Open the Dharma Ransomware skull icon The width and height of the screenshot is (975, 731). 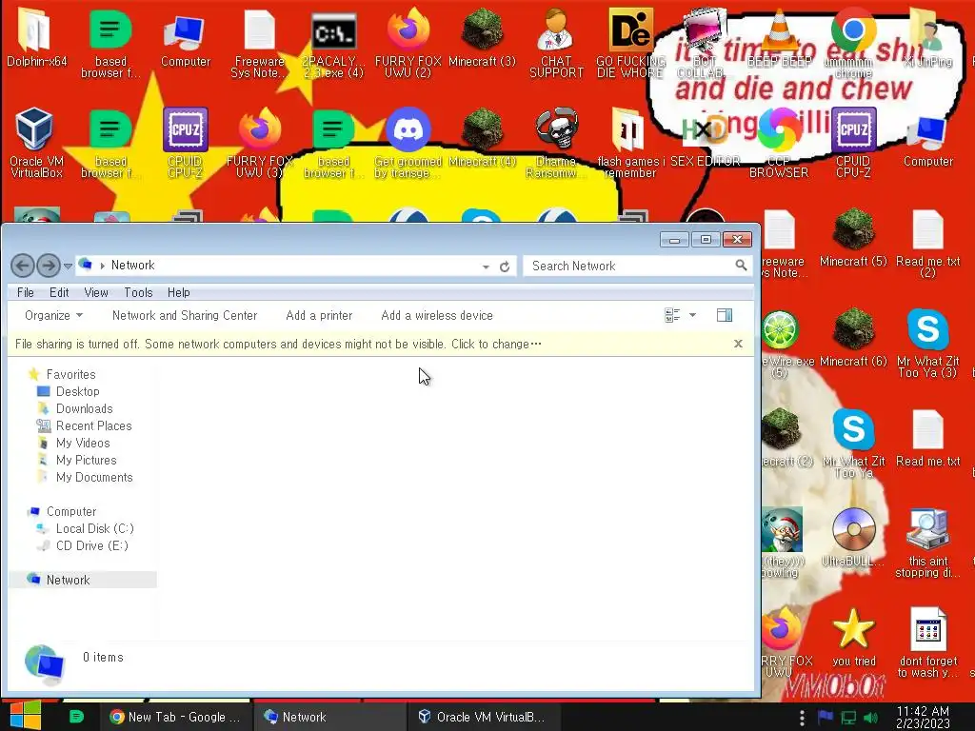tap(556, 142)
